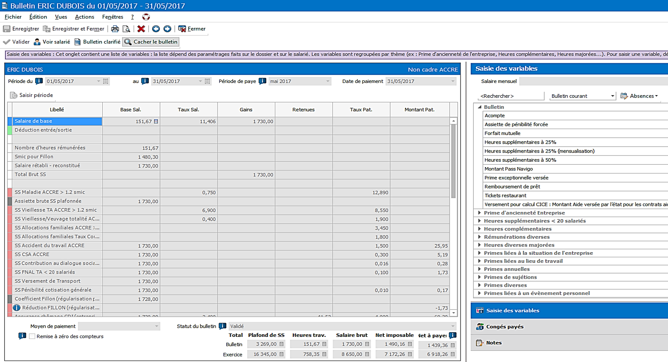Collapse the Bulletin tree node
This screenshot has height=362, width=668.
click(x=479, y=107)
